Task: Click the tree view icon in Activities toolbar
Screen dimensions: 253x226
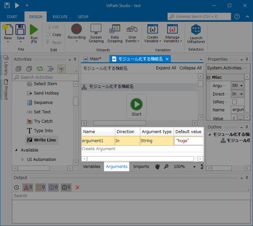Action: point(51,69)
